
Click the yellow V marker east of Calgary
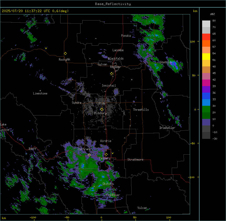112,153
